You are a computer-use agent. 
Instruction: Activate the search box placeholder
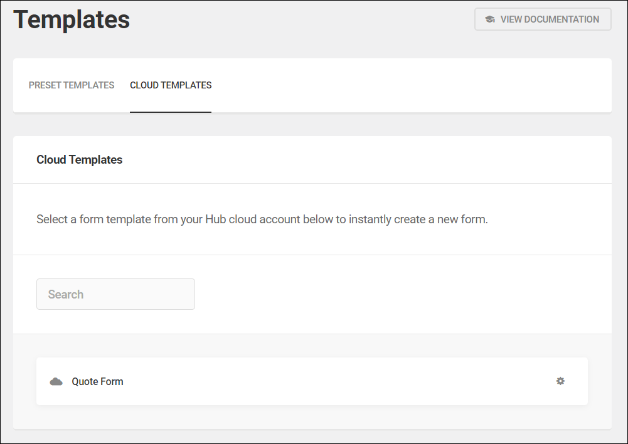(x=66, y=293)
